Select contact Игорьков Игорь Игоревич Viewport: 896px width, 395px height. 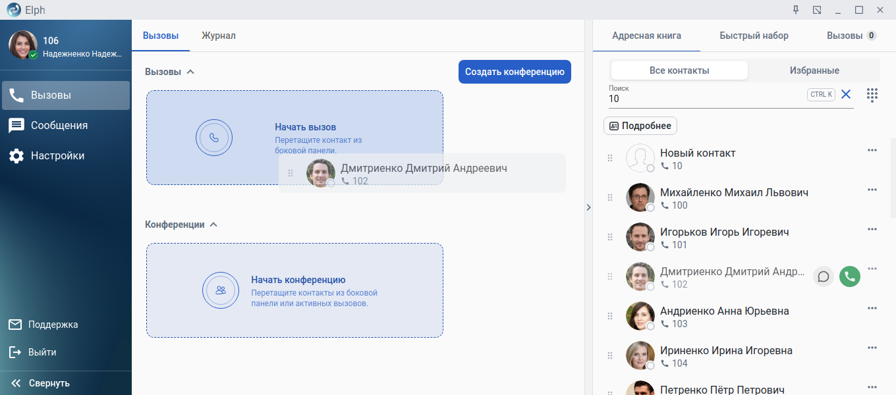724,232
